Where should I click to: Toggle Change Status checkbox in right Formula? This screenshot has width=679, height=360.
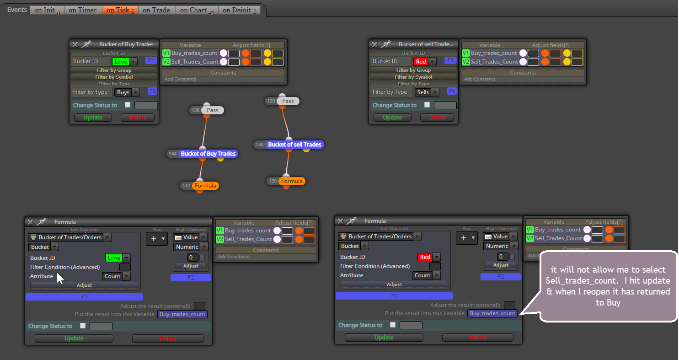[393, 325]
